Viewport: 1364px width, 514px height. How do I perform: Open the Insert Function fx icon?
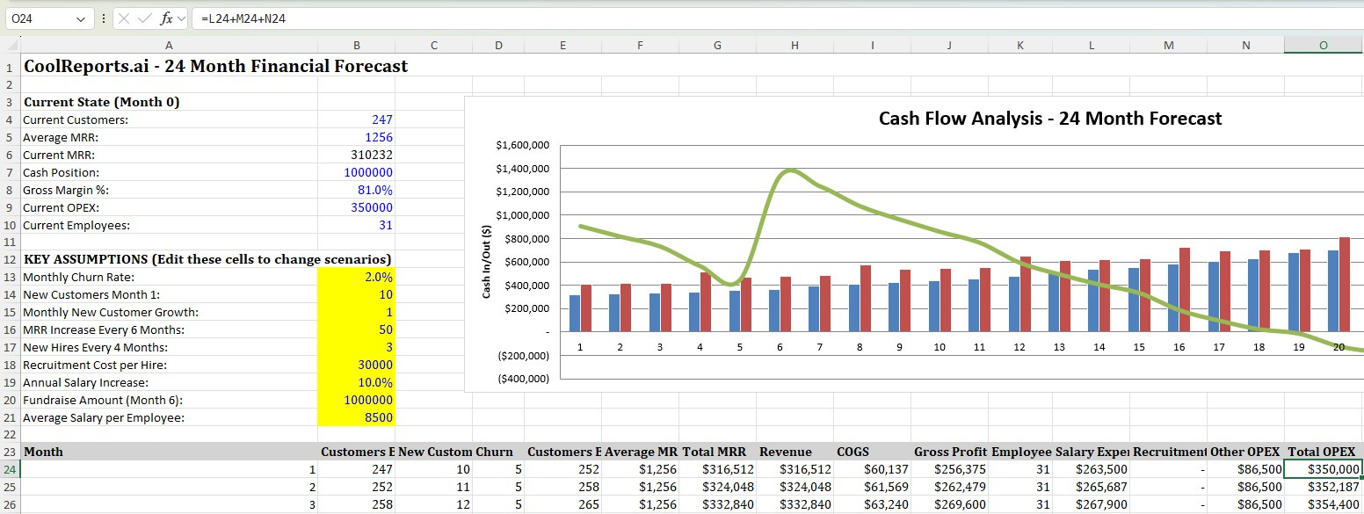[x=166, y=18]
